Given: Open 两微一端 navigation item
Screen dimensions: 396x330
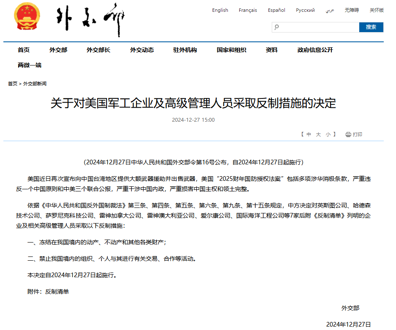Looking at the screenshot, I should click(30, 65).
